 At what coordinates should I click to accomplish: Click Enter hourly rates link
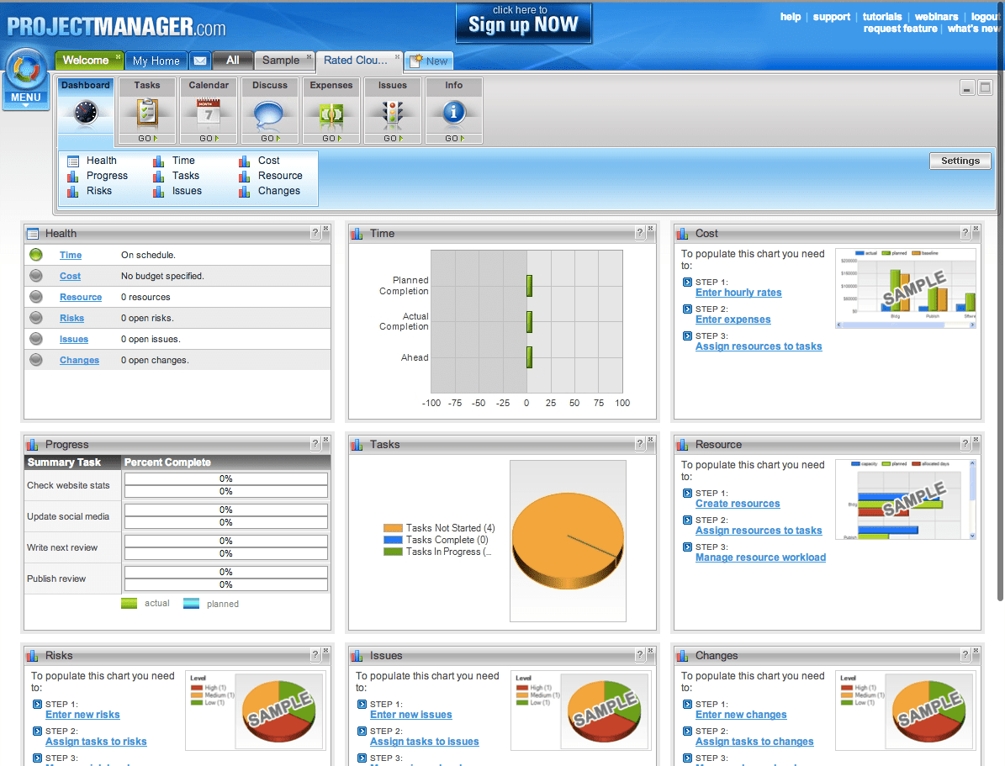click(x=738, y=293)
